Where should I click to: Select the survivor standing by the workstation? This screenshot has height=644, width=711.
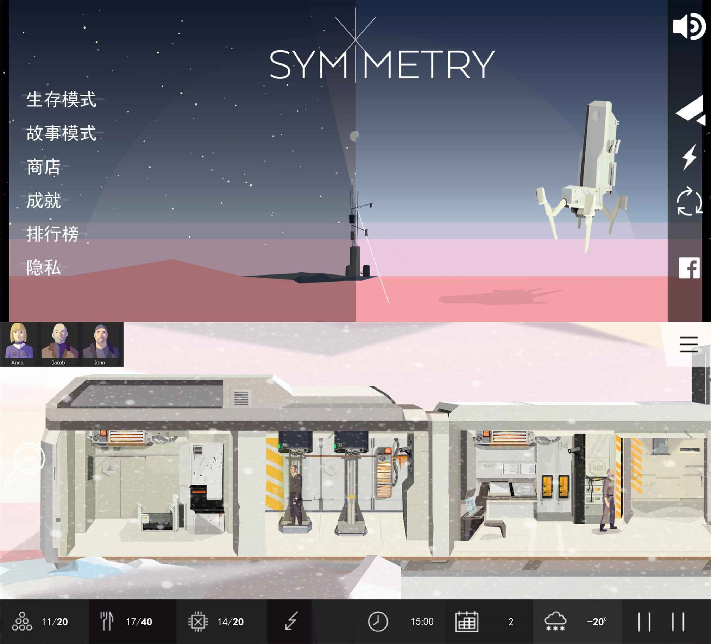point(609,500)
